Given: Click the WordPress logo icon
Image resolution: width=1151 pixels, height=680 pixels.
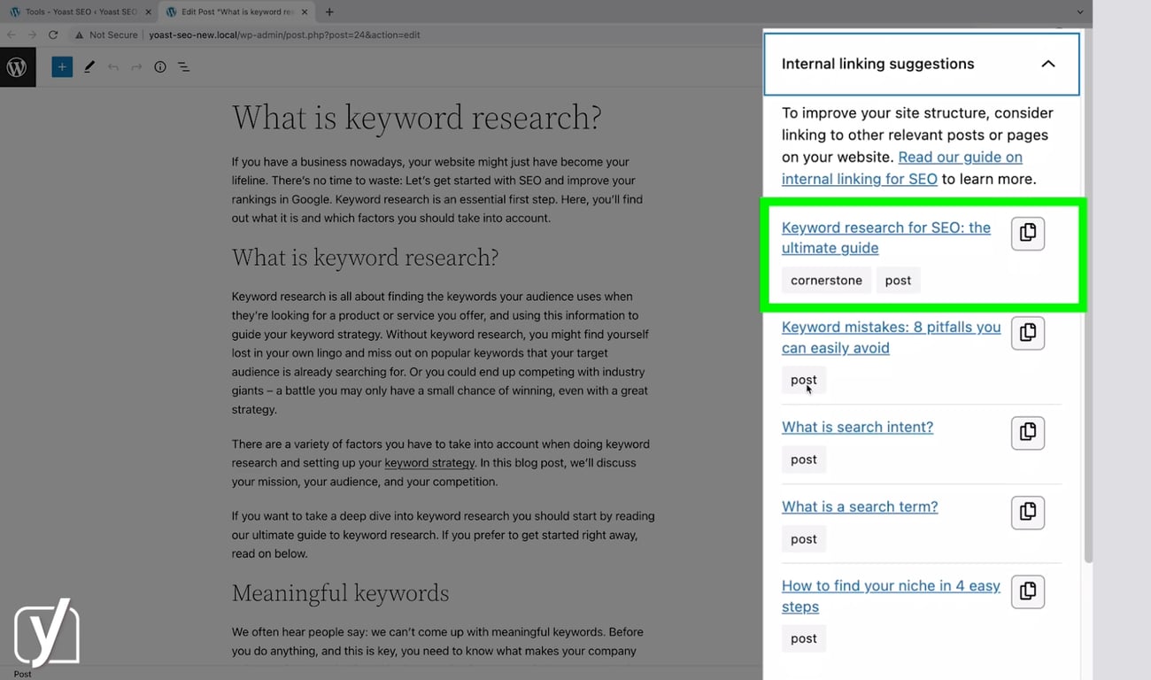Looking at the screenshot, I should 17,67.
